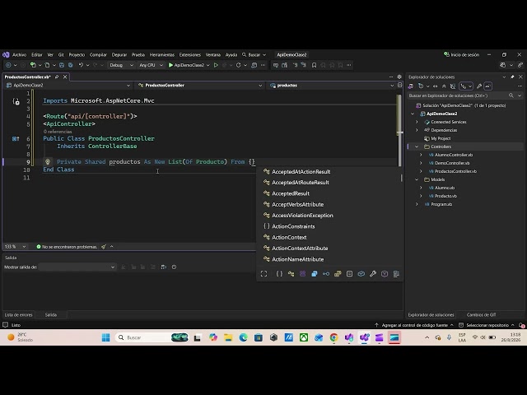The image size is (527, 395).
Task: Click the Windows taskbar Buscar search box
Action: 152,337
